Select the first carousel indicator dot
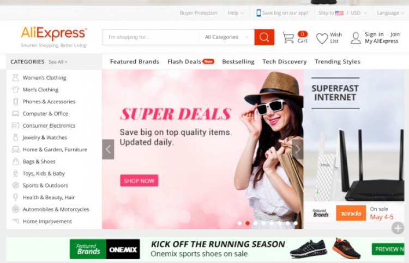Image resolution: width=409 pixels, height=263 pixels. click(239, 223)
